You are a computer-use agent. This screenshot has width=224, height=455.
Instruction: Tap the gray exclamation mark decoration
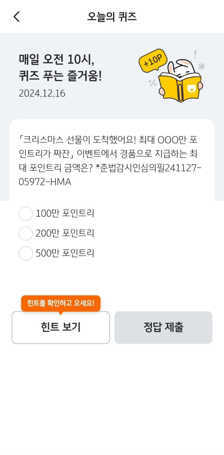195,55
